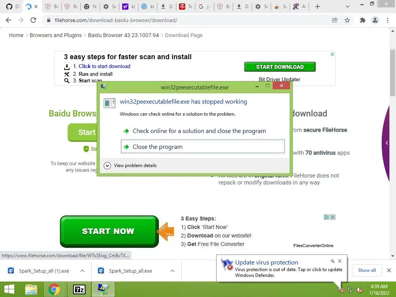Expand the purple side panel arrow
This screenshot has width=396, height=297.
click(x=387, y=143)
